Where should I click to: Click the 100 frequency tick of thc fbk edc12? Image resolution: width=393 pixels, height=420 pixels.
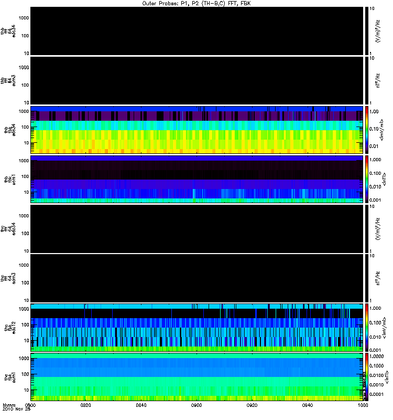click(x=25, y=325)
